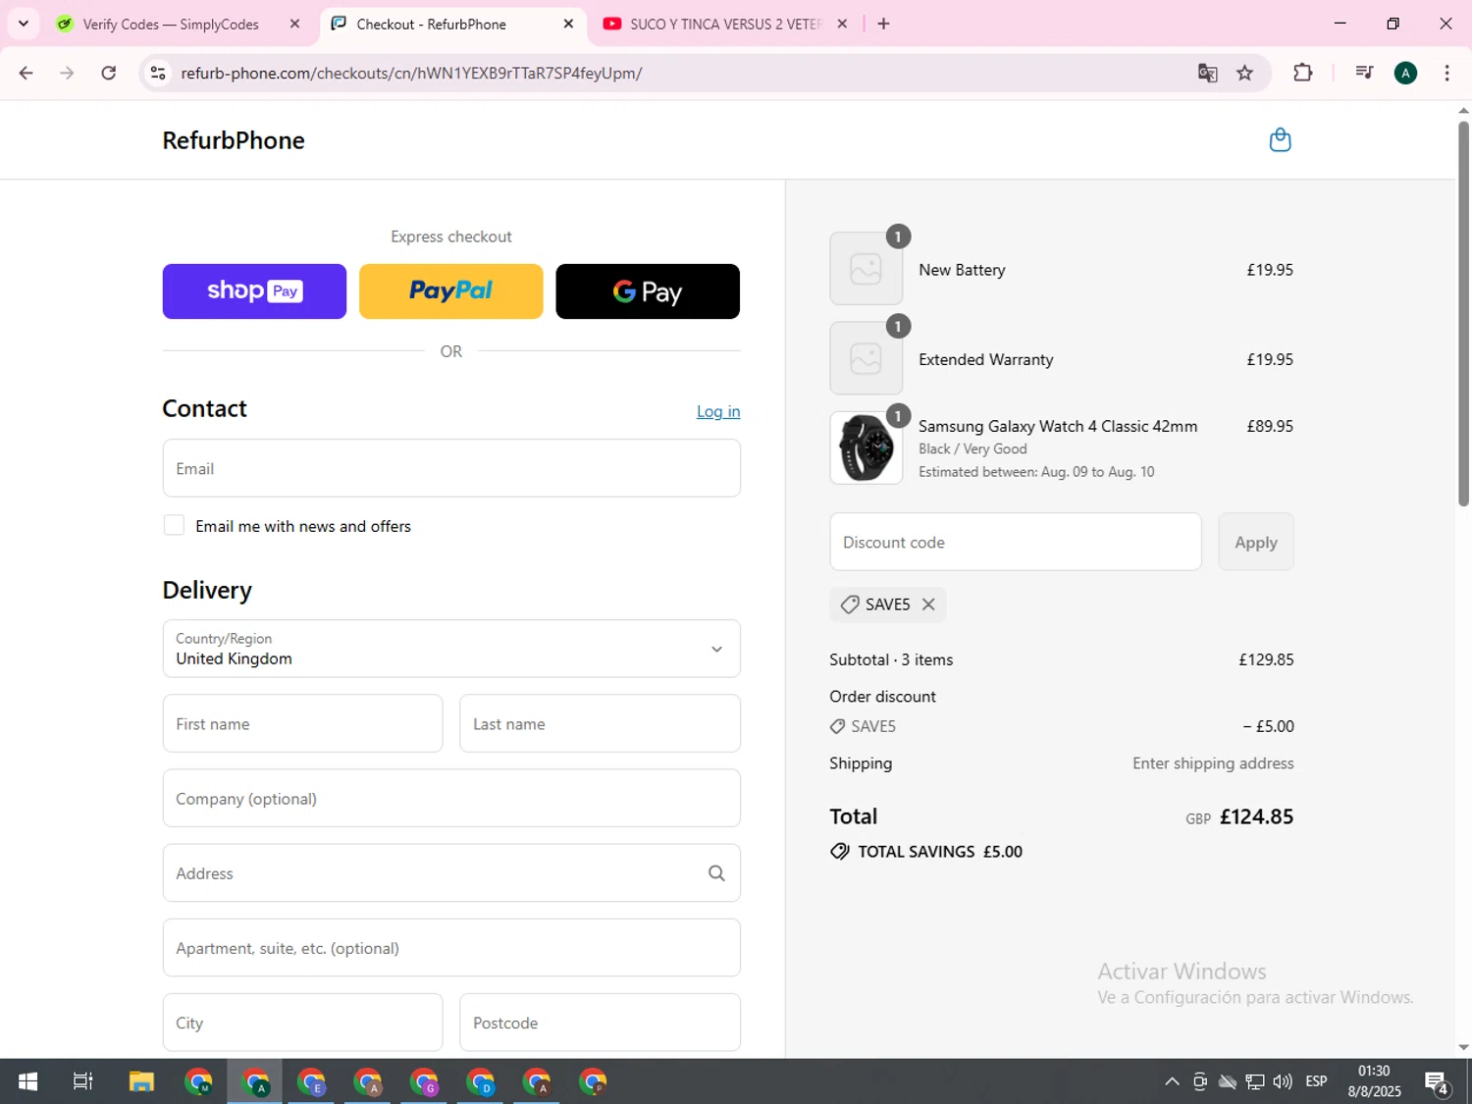Focus the First name field
This screenshot has width=1472, height=1104.
pos(302,724)
